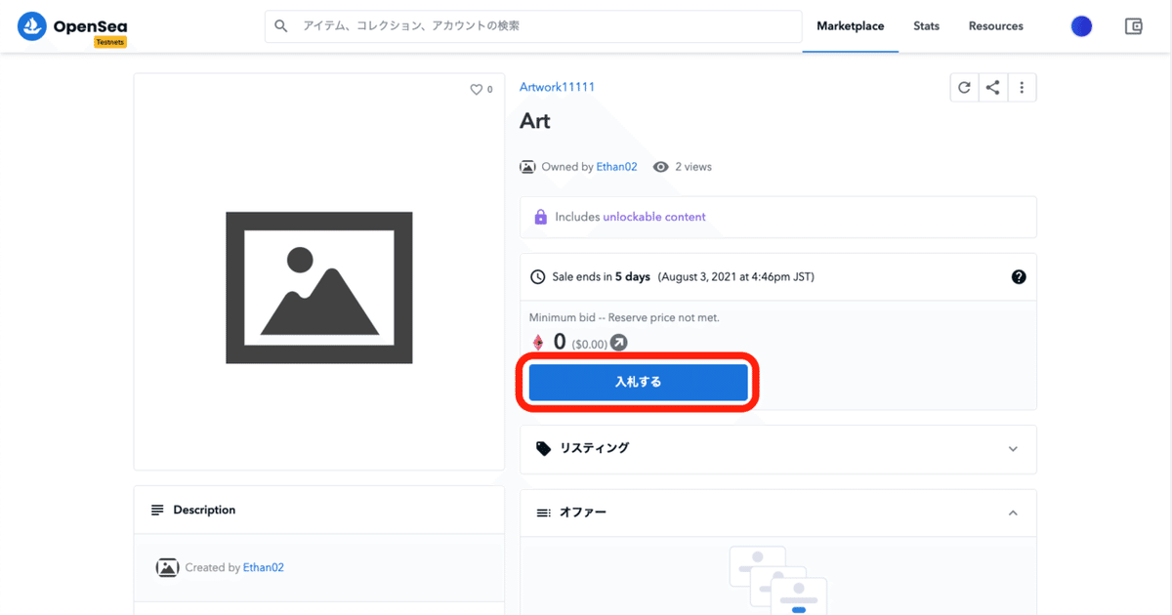Image resolution: width=1172 pixels, height=615 pixels.
Task: Open the auction help question-mark icon
Action: 1019,277
